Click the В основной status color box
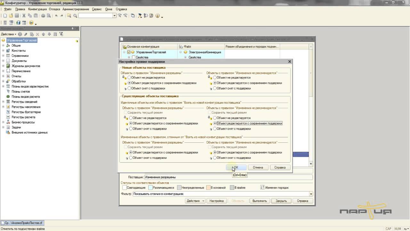410x231 pixels. [208, 188]
